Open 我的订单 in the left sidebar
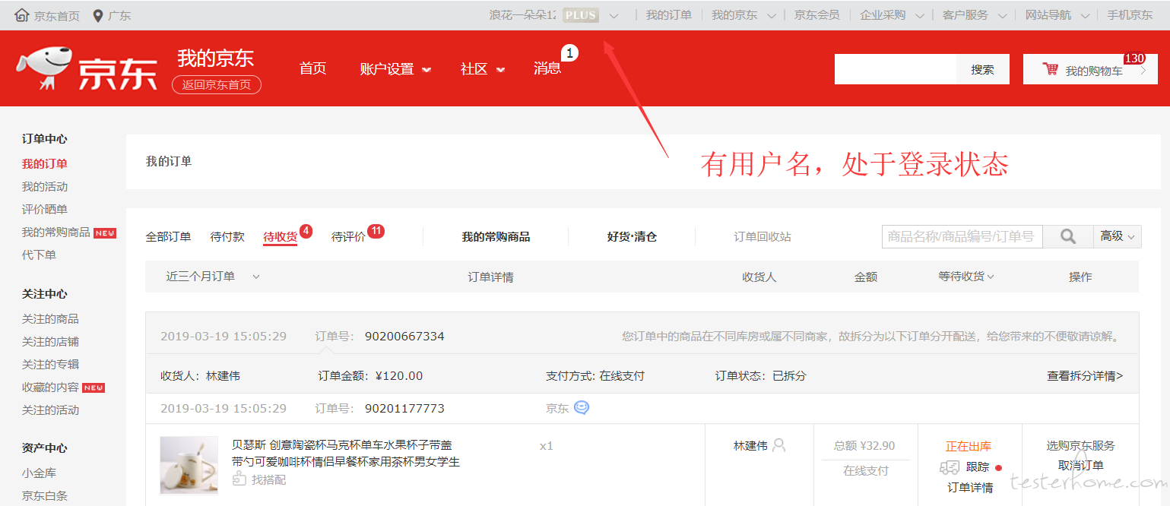 click(45, 163)
